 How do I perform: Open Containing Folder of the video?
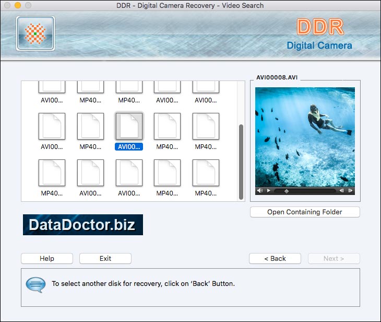tap(305, 212)
